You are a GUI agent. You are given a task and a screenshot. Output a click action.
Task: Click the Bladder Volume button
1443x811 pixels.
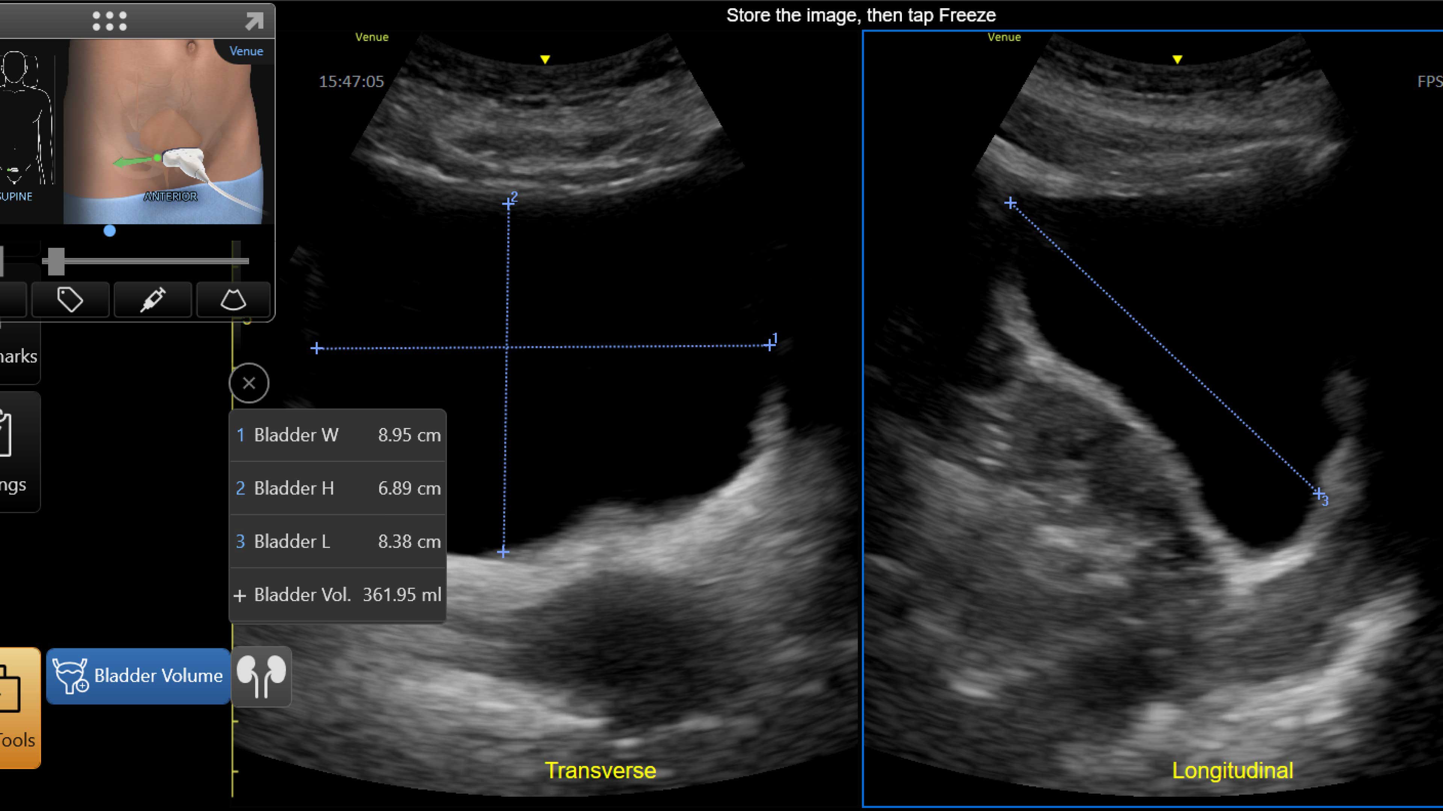pyautogui.click(x=138, y=675)
